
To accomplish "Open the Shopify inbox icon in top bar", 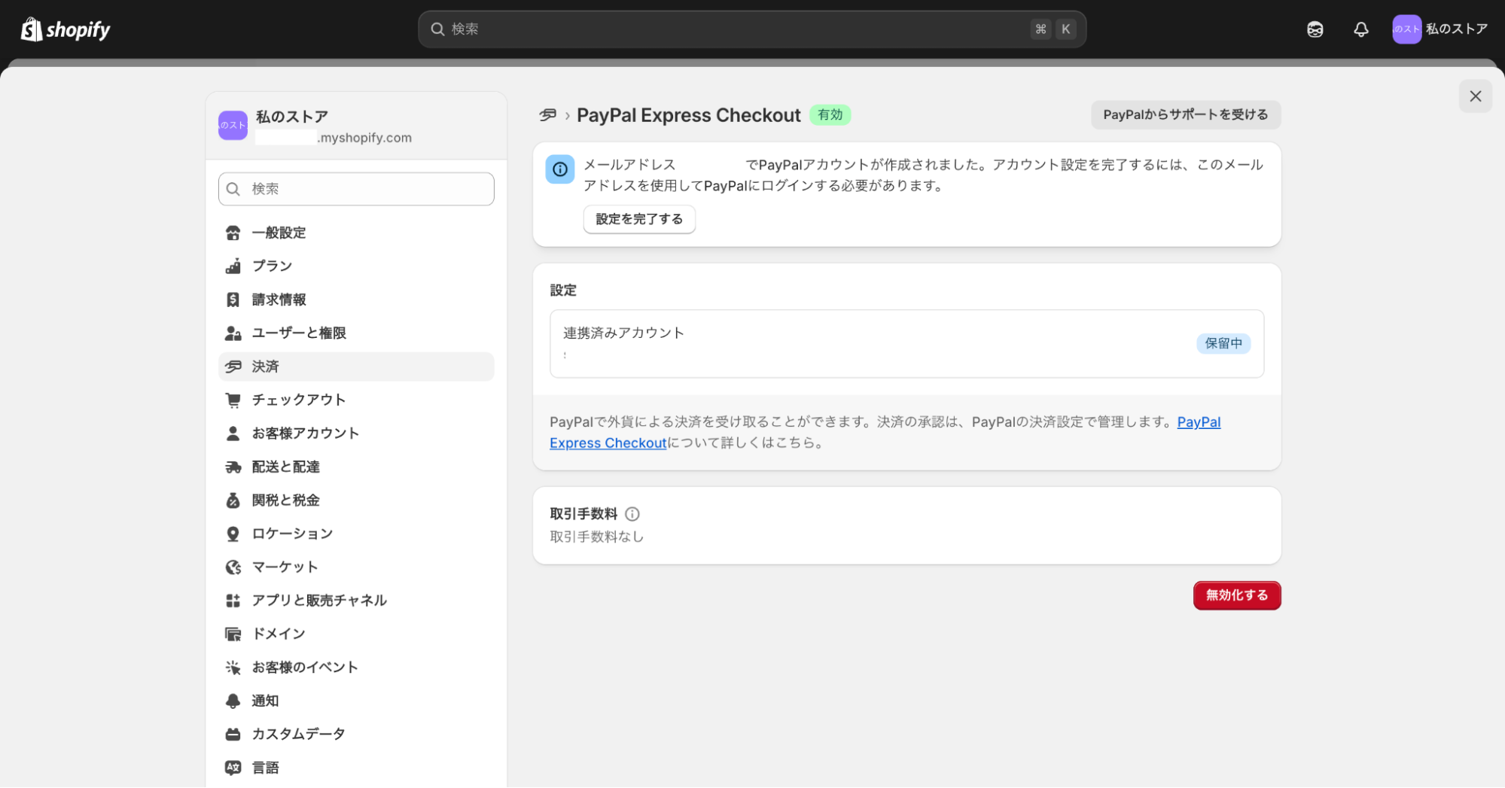I will [x=1314, y=29].
